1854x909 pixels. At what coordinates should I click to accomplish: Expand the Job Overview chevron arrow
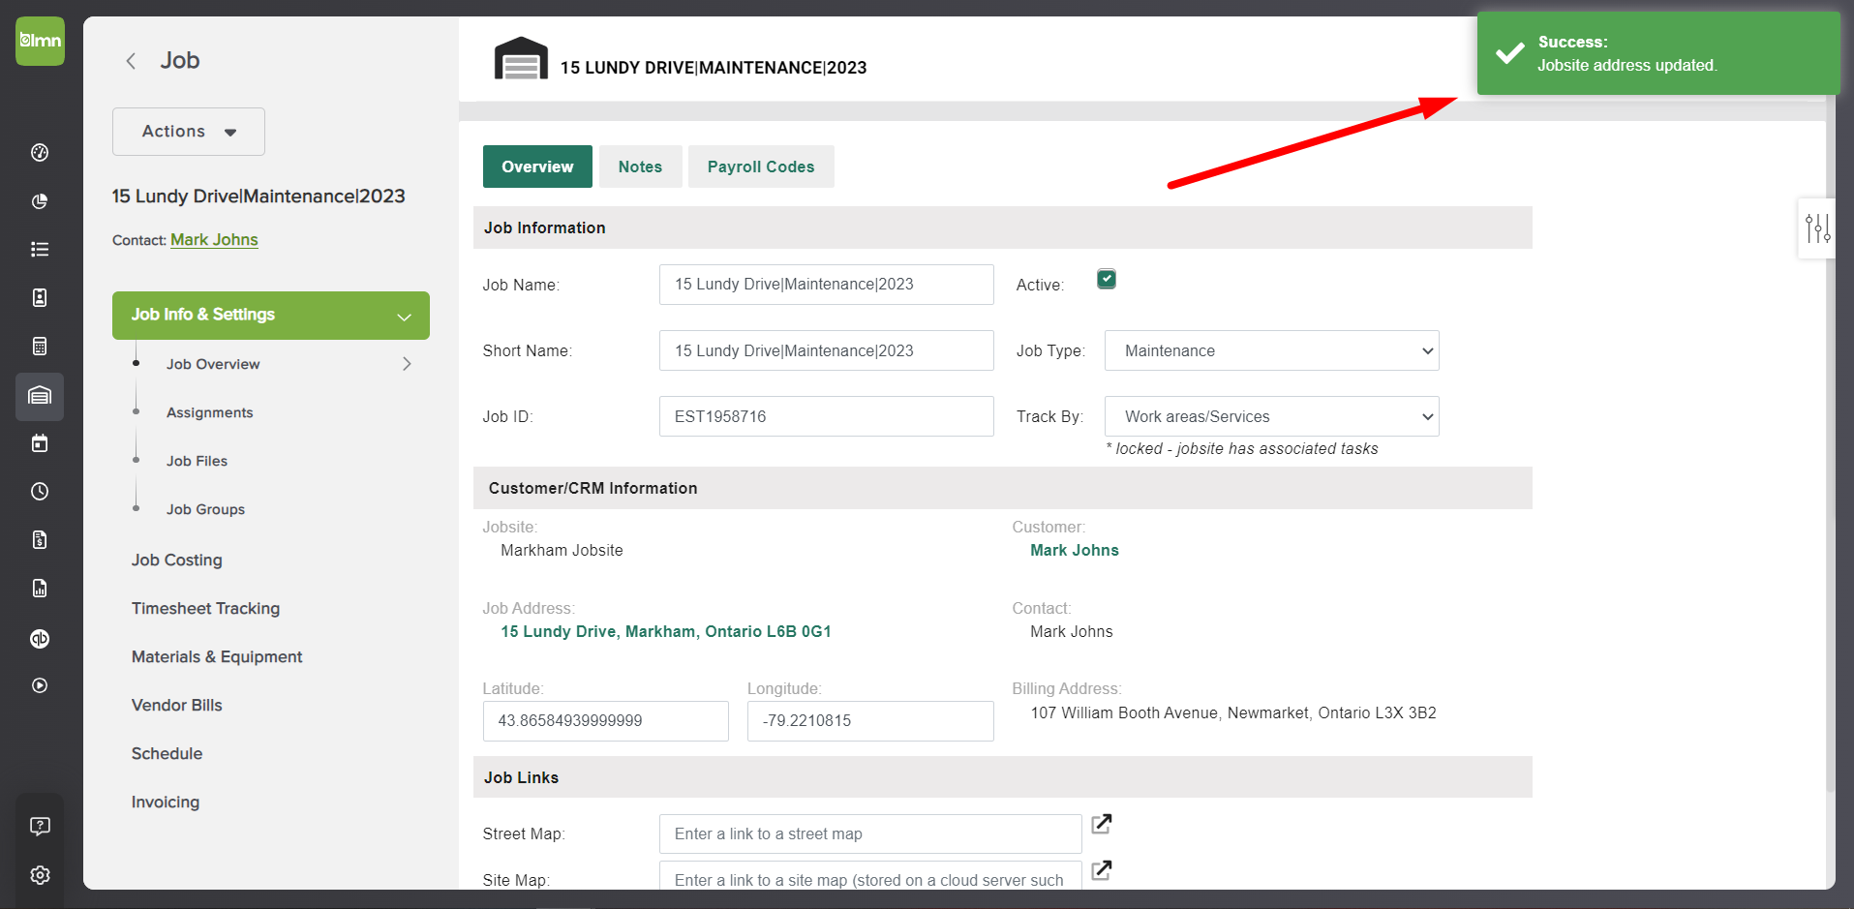click(x=407, y=364)
